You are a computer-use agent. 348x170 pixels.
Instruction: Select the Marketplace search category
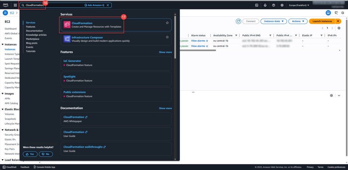coord(33,39)
